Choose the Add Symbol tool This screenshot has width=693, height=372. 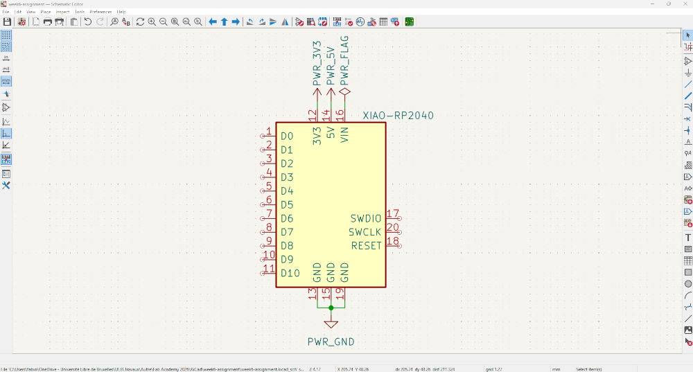click(687, 61)
